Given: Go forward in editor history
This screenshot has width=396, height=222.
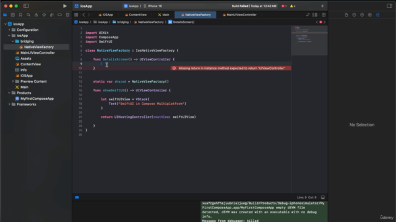Looking at the screenshot, I should click(88, 15).
